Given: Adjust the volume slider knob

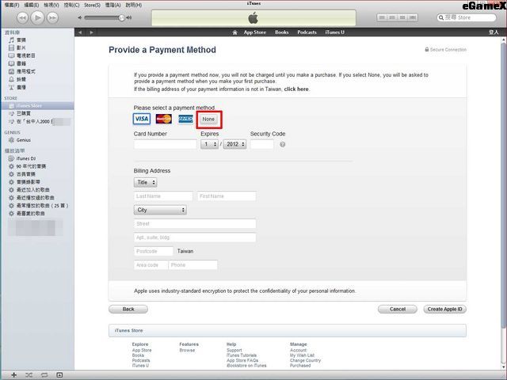Looking at the screenshot, I should point(121,17).
